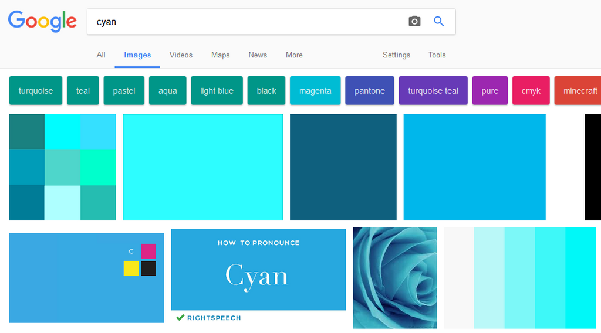Select the turquoise filter chip
Viewport: 601px width, 333px height.
pos(36,91)
